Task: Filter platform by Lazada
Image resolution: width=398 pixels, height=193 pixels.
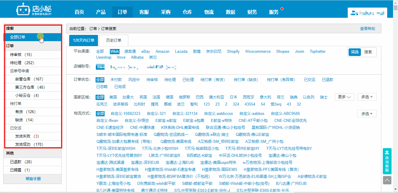Action: (181, 51)
